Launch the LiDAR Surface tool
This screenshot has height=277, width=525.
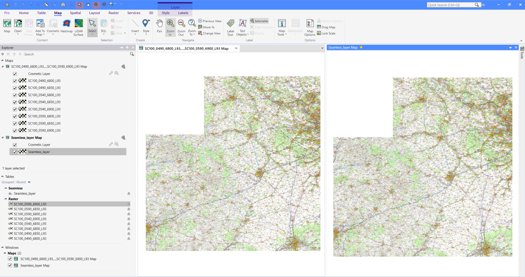point(79,27)
